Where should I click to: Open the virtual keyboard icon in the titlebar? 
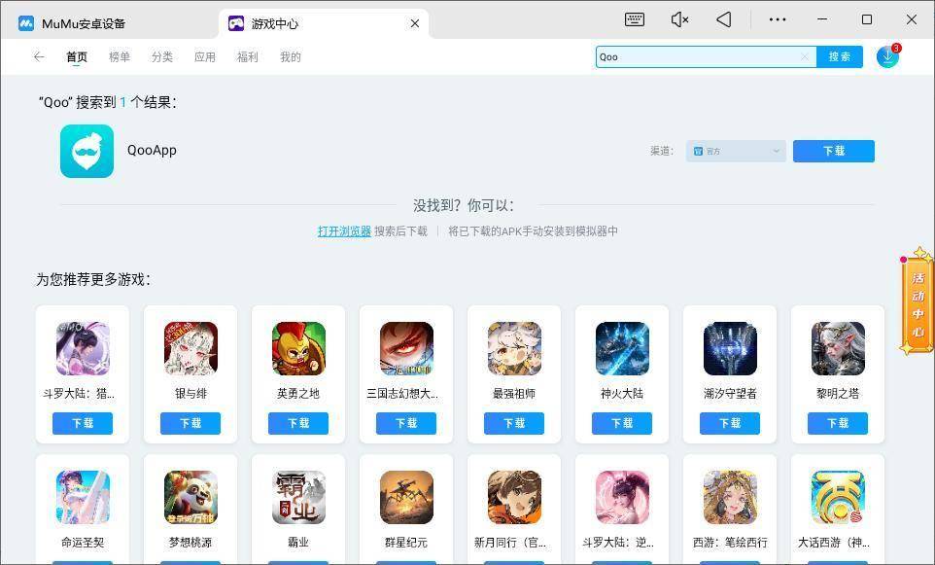(x=634, y=19)
